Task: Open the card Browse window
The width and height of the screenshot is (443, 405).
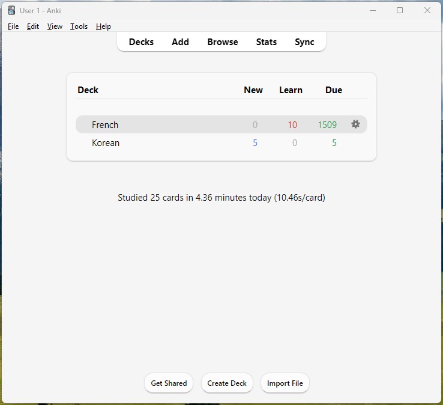Action: pyautogui.click(x=223, y=42)
